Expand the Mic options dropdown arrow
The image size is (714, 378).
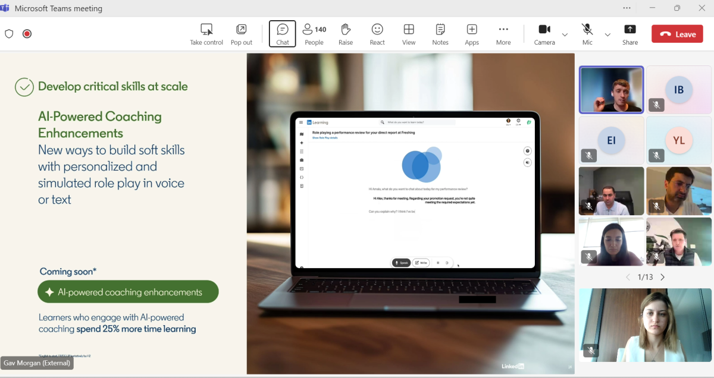click(x=607, y=34)
